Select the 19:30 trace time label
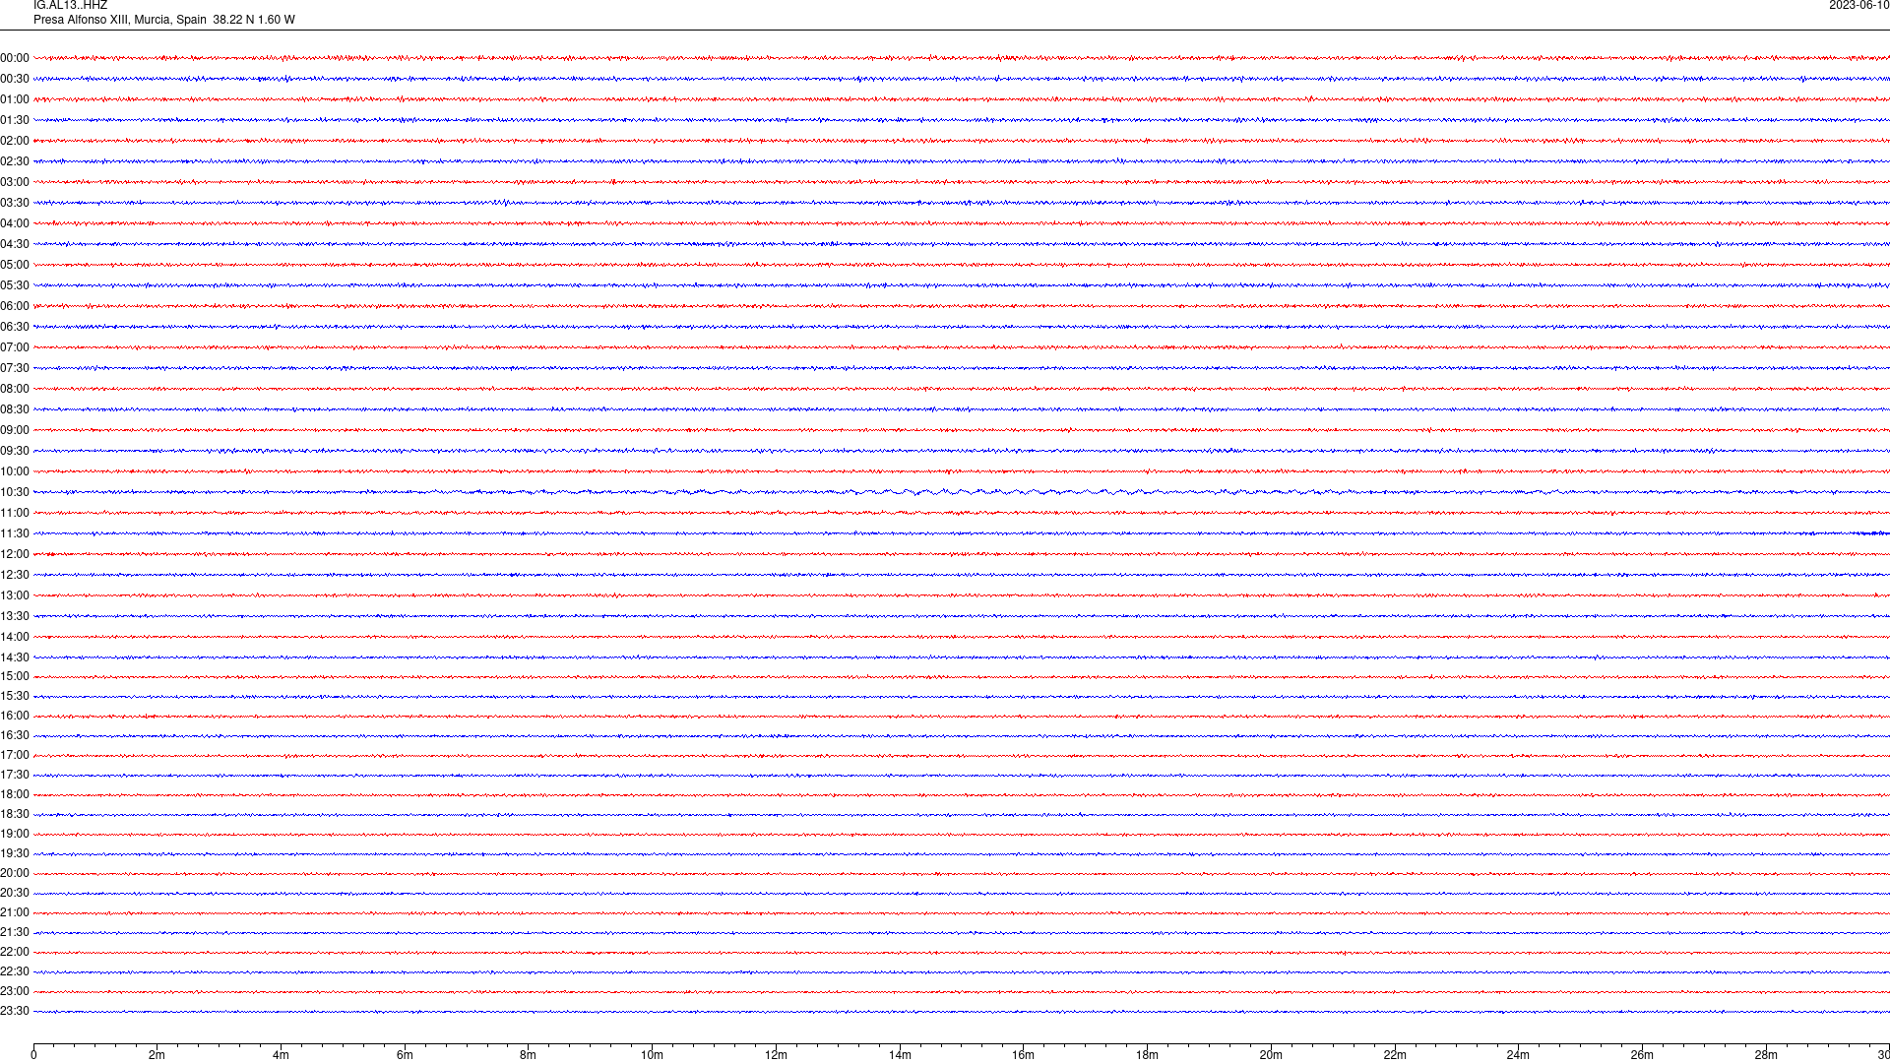 pyautogui.click(x=15, y=853)
